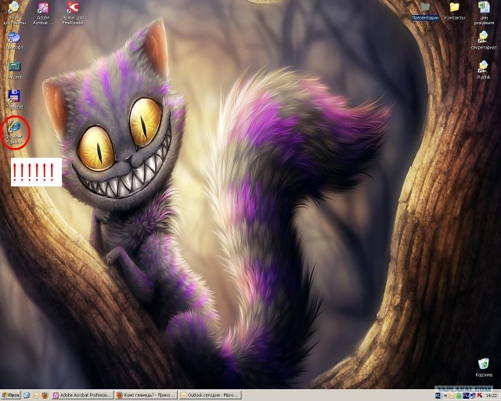
Task: Launch Outlook from Quick Launch bar
Action: 36,396
